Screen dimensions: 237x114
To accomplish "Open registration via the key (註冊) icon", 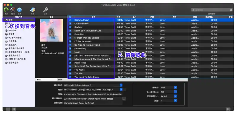I will tap(45, 10).
